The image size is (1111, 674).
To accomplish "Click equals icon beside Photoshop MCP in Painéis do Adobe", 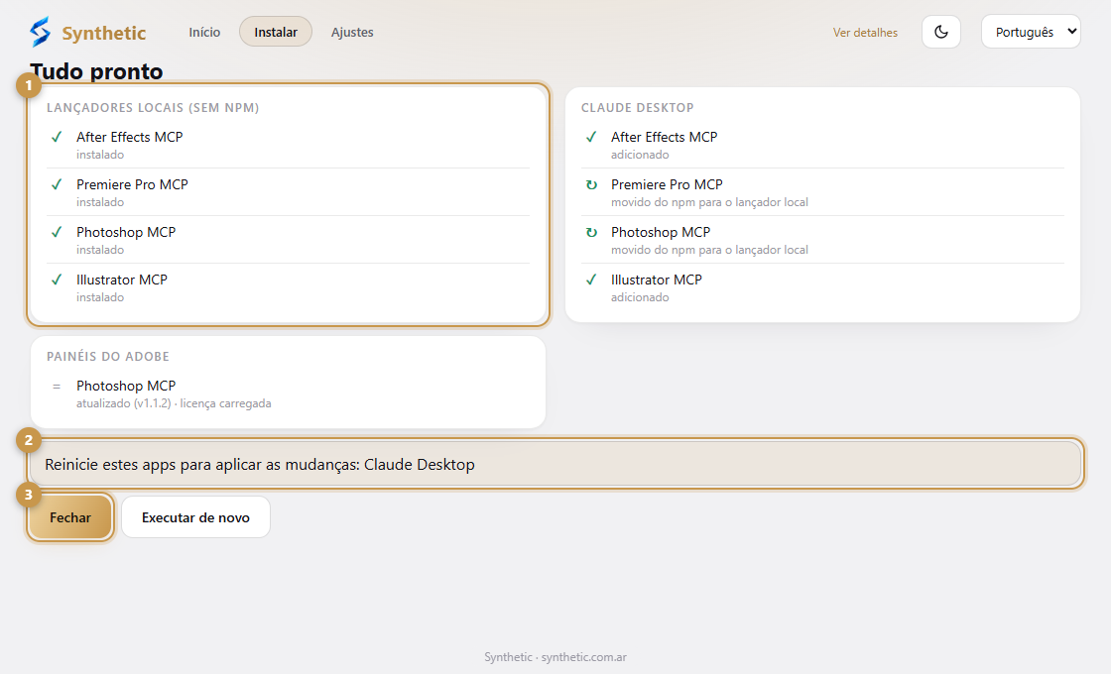I will point(57,386).
